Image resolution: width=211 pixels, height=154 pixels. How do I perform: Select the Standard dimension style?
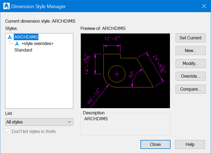pos(23,50)
